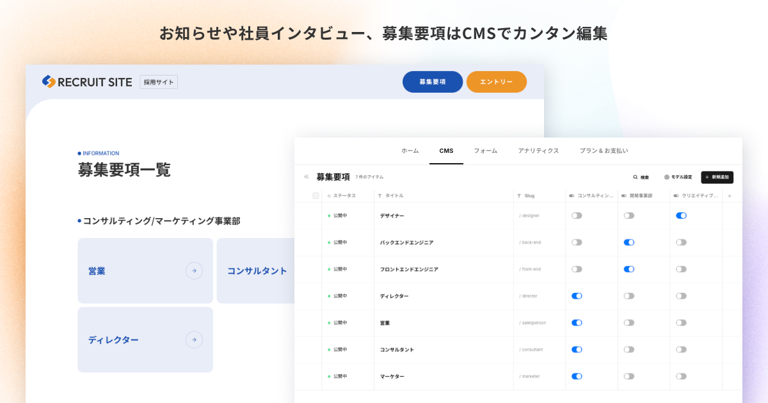Click the エントリー button
Screen dimensions: 768x403
tap(497, 82)
